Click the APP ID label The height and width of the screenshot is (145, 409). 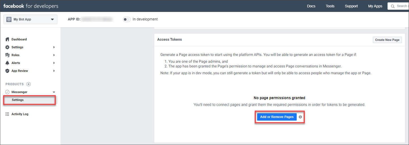74,19
